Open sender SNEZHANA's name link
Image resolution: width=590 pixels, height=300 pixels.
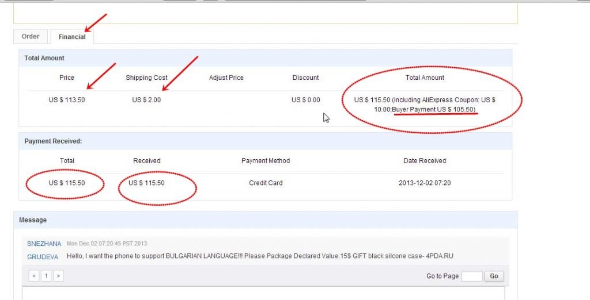tap(44, 244)
